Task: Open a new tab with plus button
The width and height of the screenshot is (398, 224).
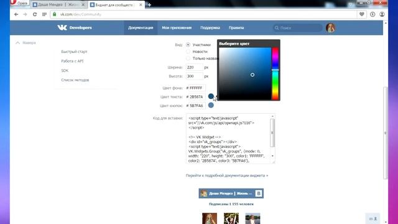Action: (149, 4)
